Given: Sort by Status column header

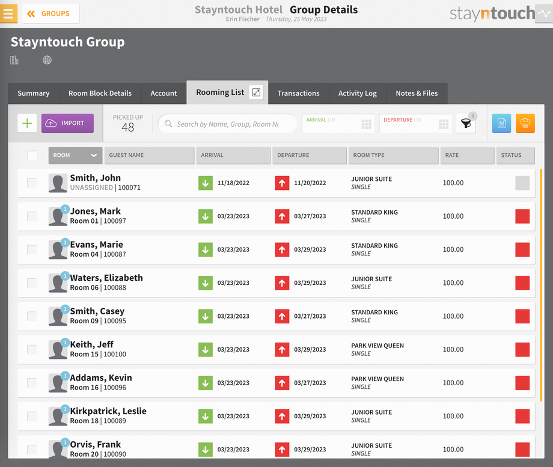Looking at the screenshot, I should 515,155.
